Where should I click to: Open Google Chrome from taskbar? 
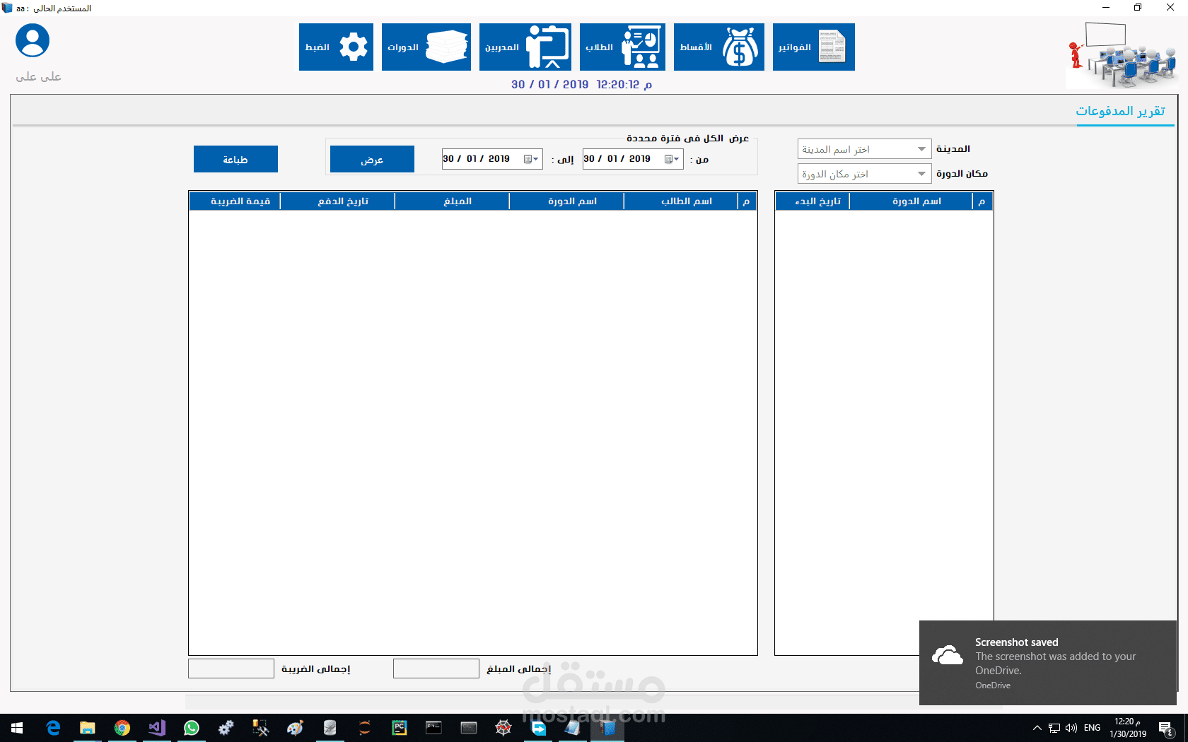tap(122, 728)
